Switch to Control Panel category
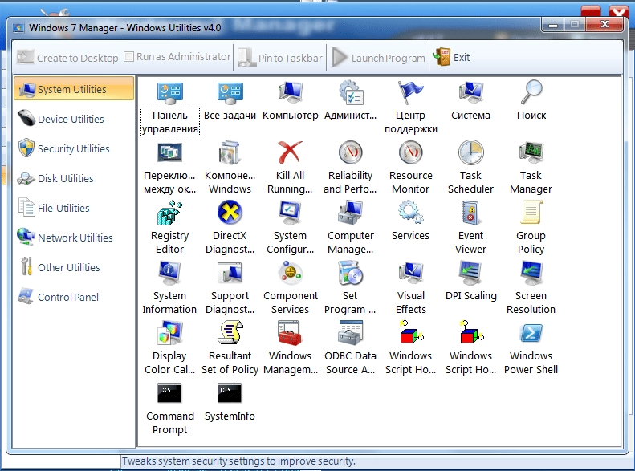Image resolution: width=635 pixels, height=471 pixels. tap(74, 297)
